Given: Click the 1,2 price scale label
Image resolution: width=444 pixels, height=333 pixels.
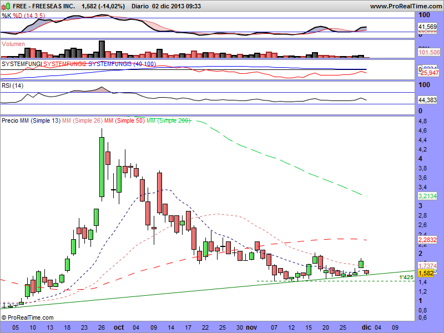Looking at the screenshot, I should (423, 291).
